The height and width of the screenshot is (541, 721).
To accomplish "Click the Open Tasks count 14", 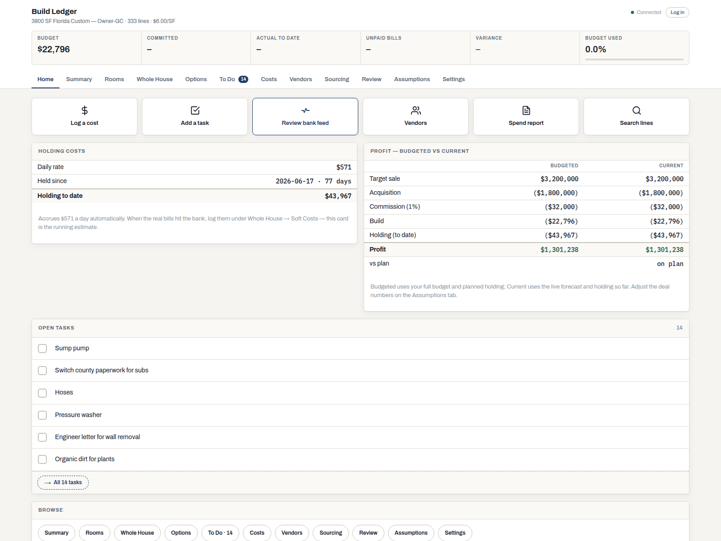I will point(679,328).
